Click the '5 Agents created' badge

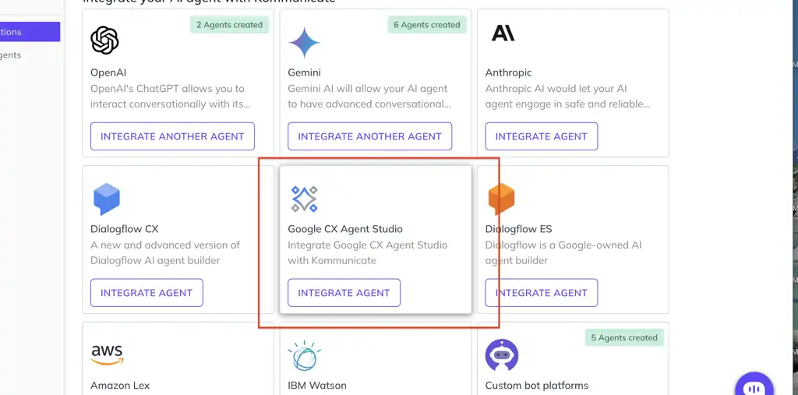click(624, 337)
